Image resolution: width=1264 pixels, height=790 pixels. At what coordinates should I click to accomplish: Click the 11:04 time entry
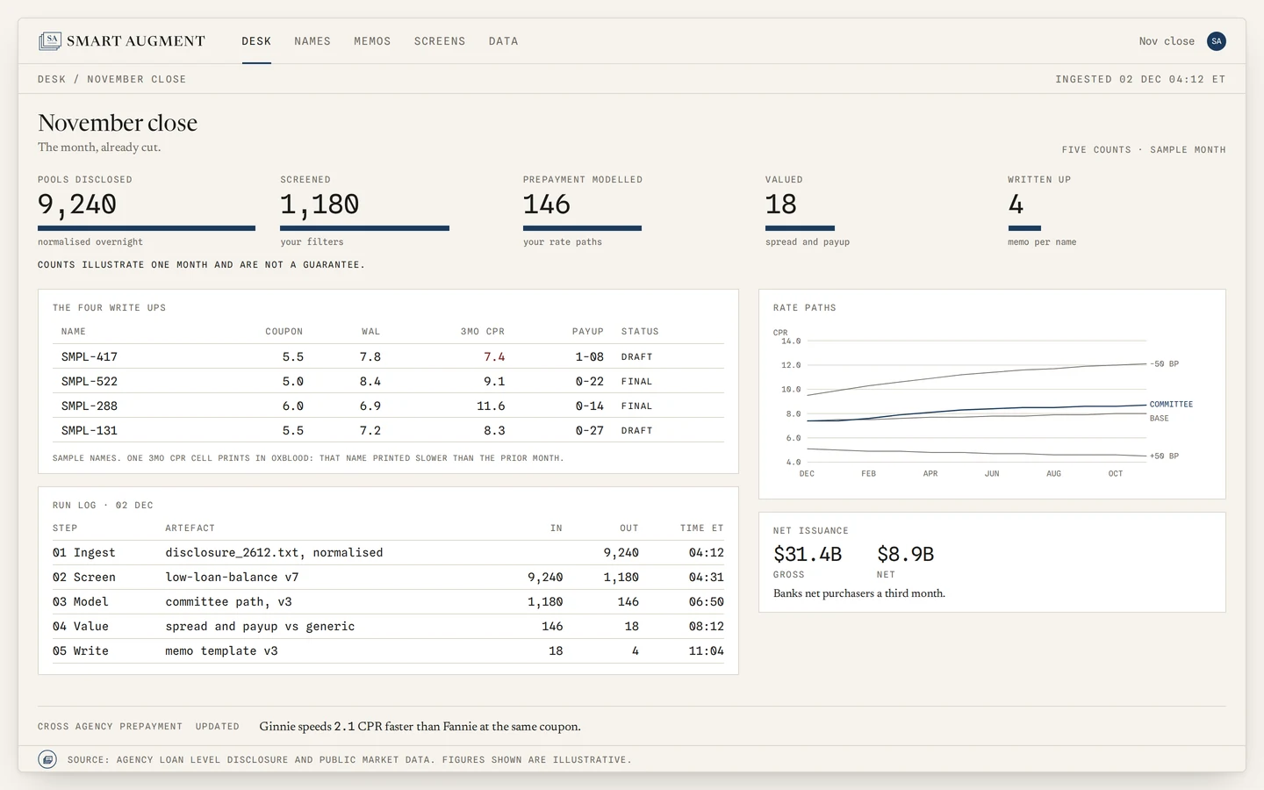coord(707,651)
